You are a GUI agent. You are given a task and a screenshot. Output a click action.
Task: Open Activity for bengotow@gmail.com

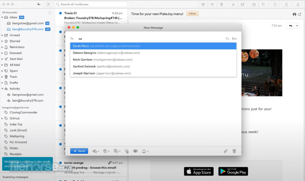[x=28, y=95]
